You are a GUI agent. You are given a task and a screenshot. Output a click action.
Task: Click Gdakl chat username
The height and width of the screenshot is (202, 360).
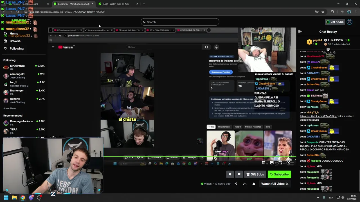[x=310, y=90]
